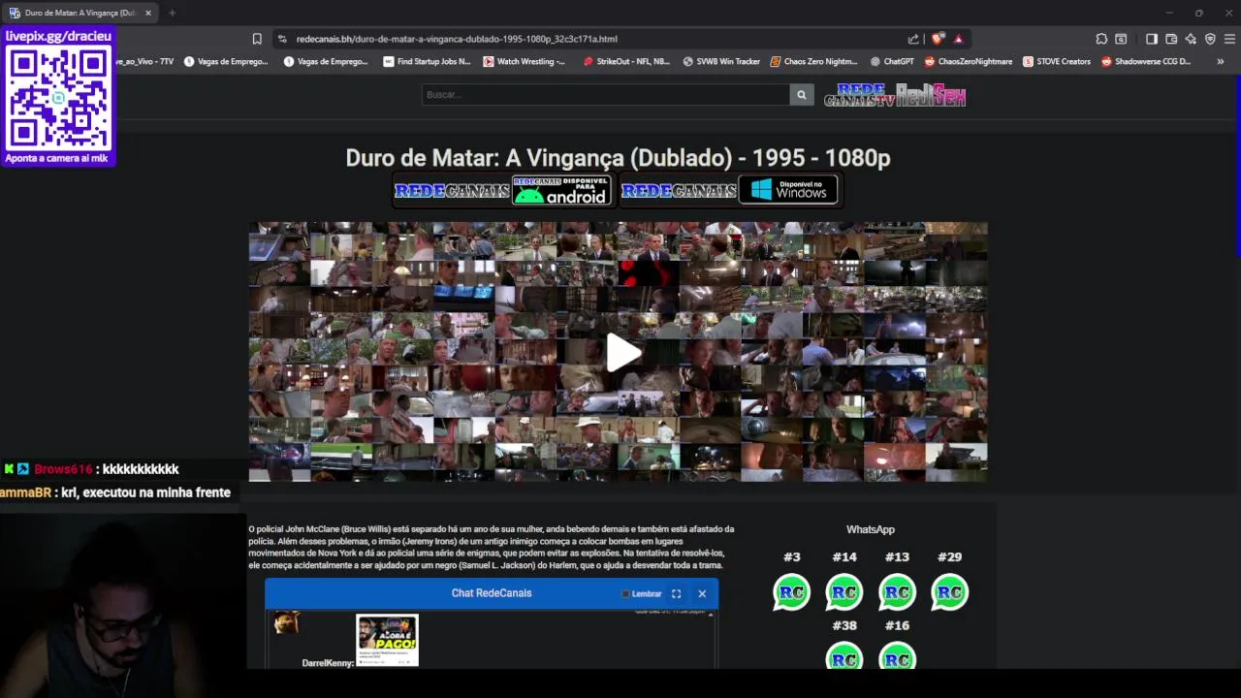Open WhatsApp group #38 icon

click(844, 656)
